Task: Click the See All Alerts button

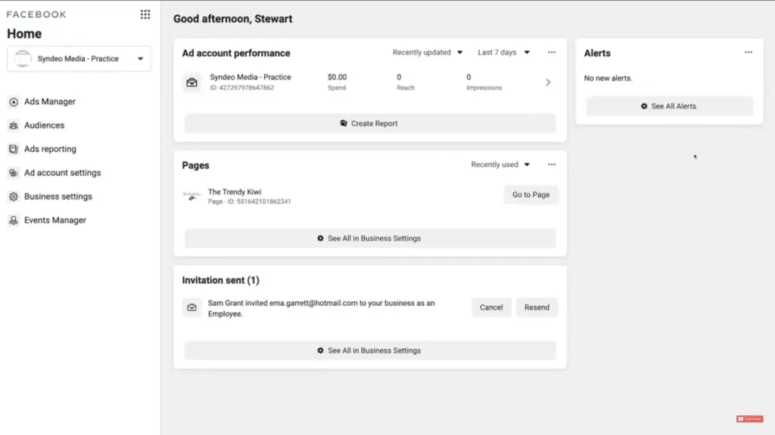Action: (x=669, y=106)
